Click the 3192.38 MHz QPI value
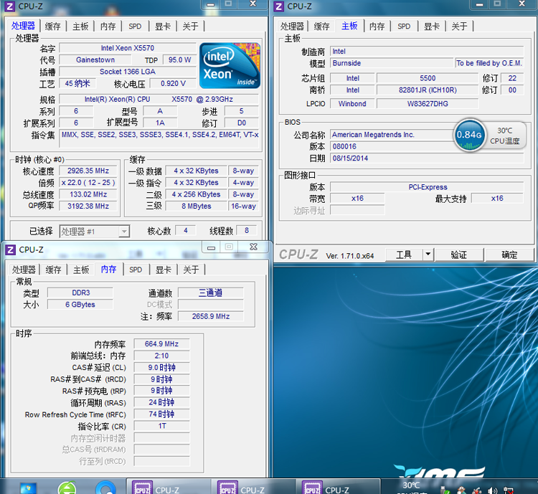The image size is (538, 494). click(x=88, y=206)
